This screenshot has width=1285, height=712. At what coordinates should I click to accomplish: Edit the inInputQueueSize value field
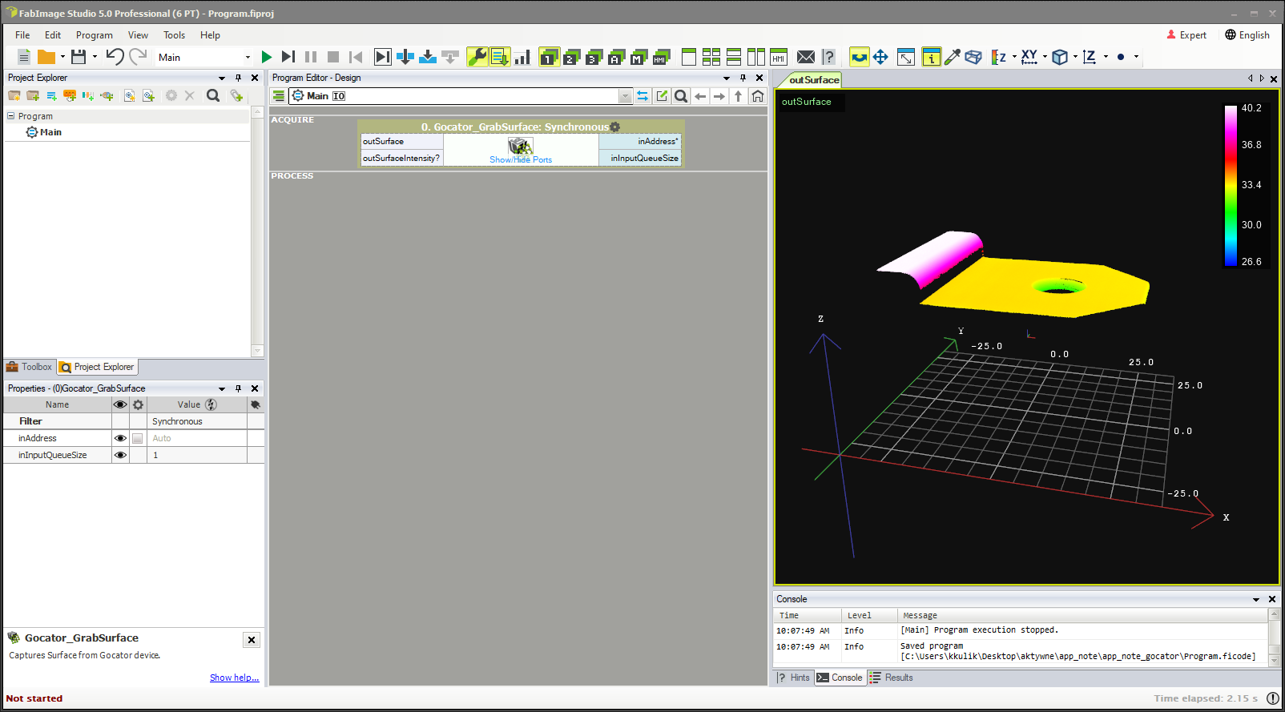pos(197,455)
